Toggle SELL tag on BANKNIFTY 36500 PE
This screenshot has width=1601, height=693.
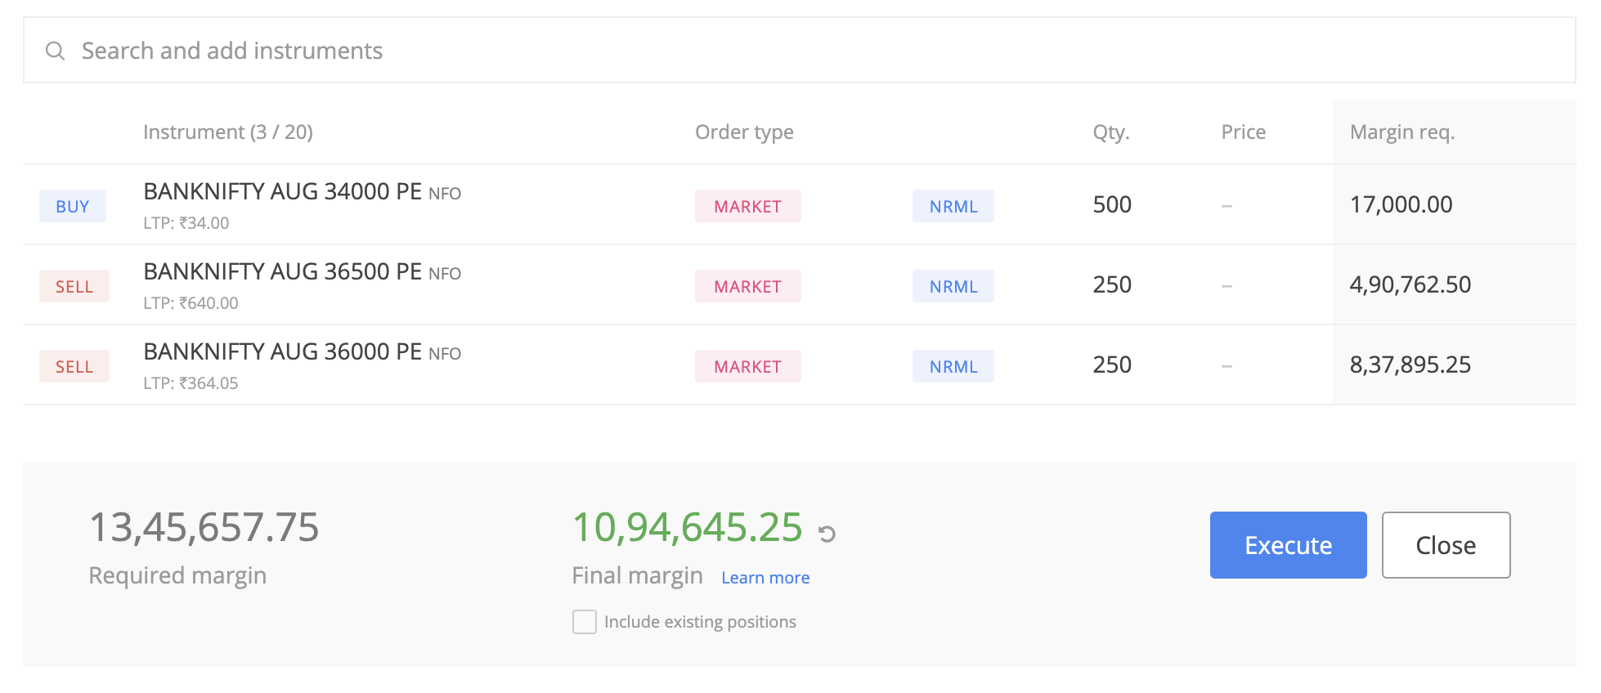(74, 286)
